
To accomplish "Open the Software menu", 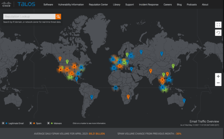I will pos(48,4).
